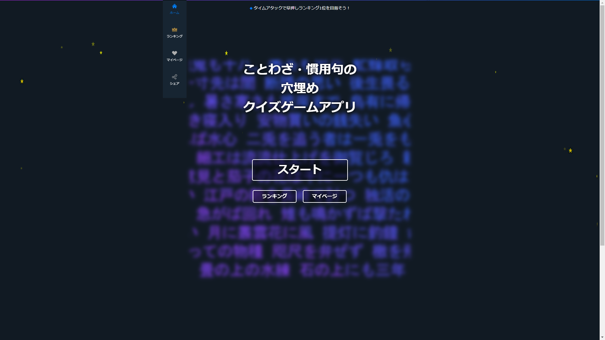Start the quiz with スタート button
The height and width of the screenshot is (340, 605).
[x=300, y=170]
